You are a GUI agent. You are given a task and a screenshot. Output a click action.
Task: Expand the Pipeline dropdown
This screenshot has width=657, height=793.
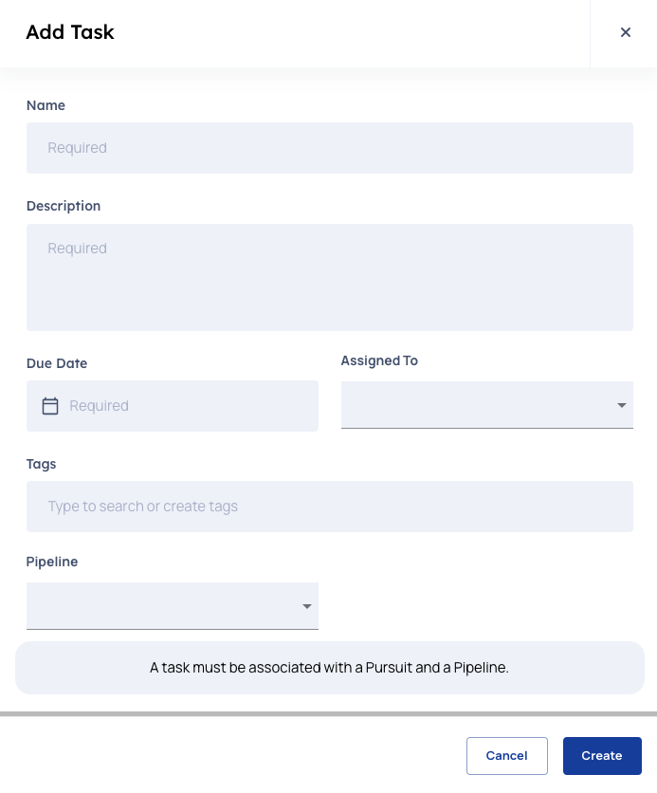click(x=173, y=606)
